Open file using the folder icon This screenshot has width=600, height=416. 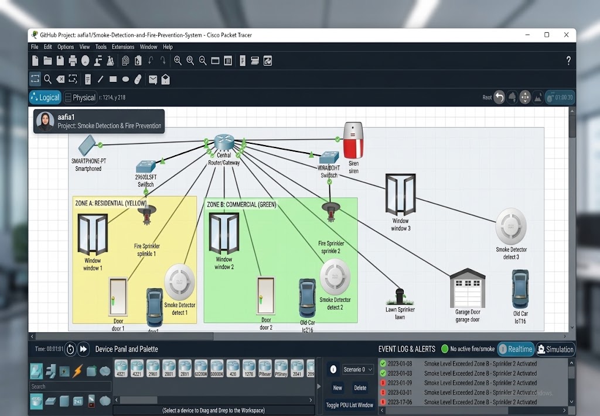48,61
